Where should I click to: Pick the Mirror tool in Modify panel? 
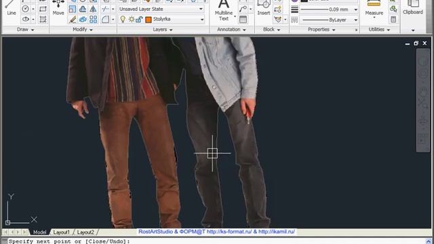click(x=94, y=9)
